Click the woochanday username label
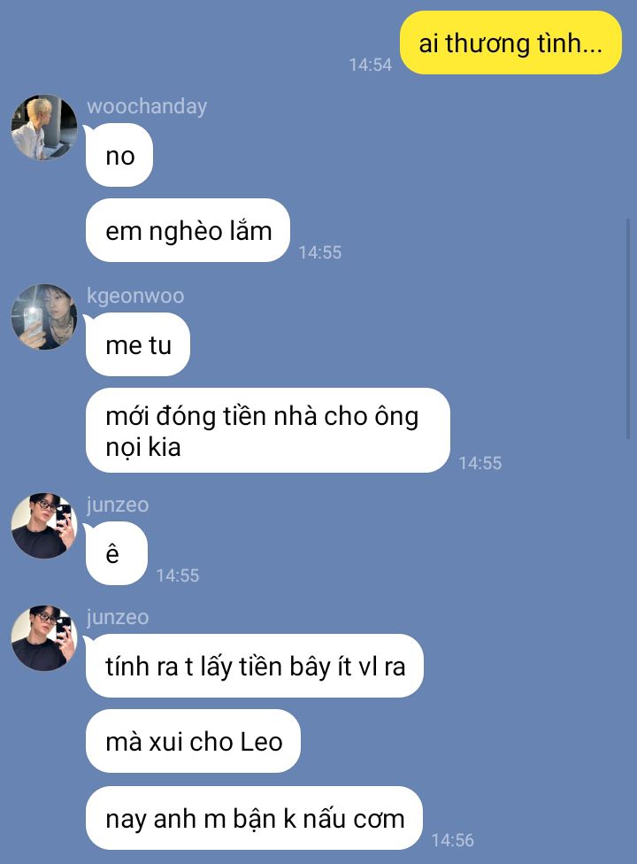The width and height of the screenshot is (637, 864). coord(147,106)
